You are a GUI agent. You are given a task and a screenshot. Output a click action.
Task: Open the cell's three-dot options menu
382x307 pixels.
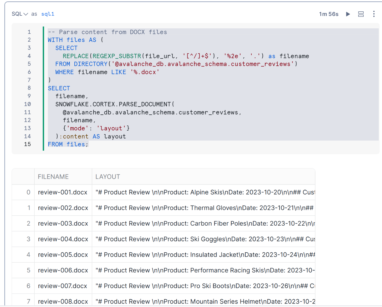coord(374,14)
